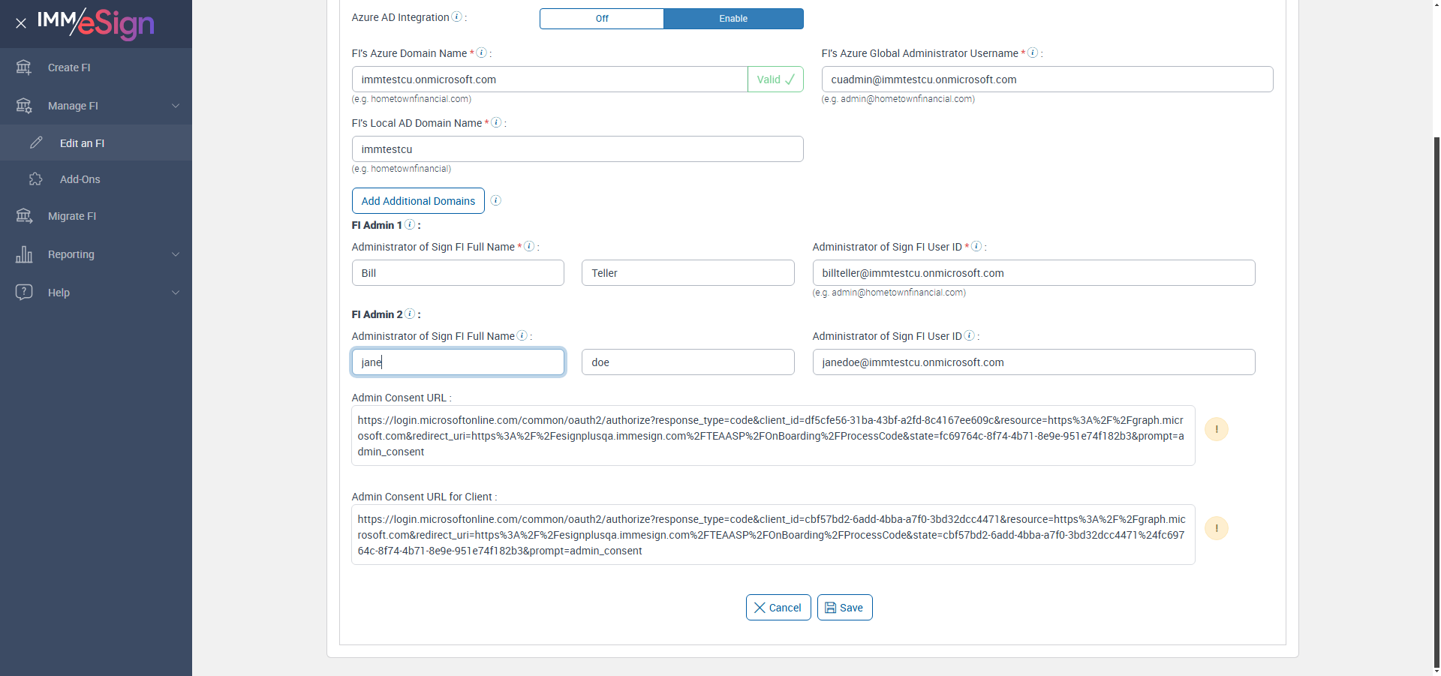
Task: Click the Help question mark icon
Action: click(x=24, y=292)
